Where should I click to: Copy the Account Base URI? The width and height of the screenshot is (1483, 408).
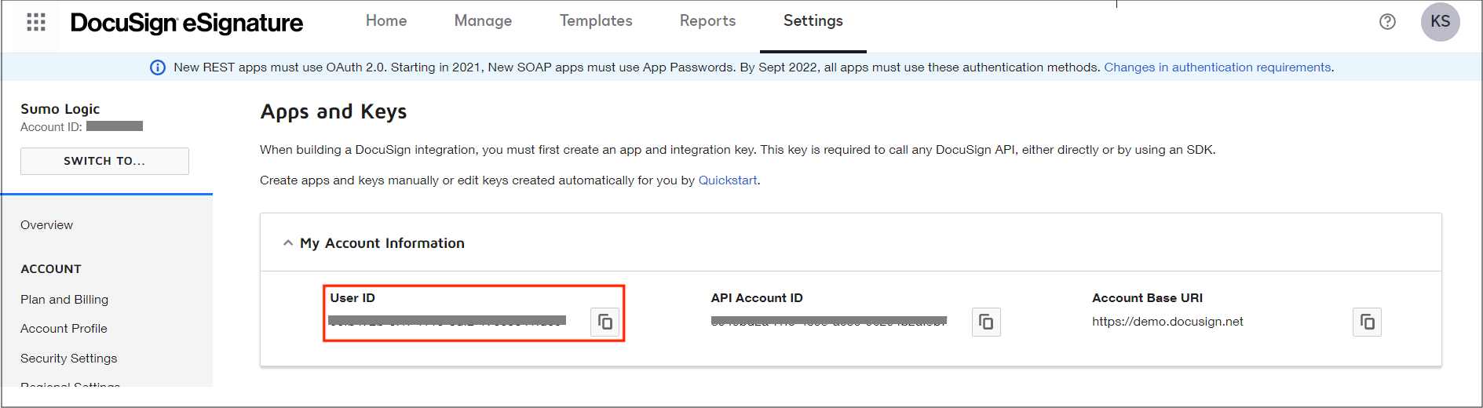[1367, 322]
